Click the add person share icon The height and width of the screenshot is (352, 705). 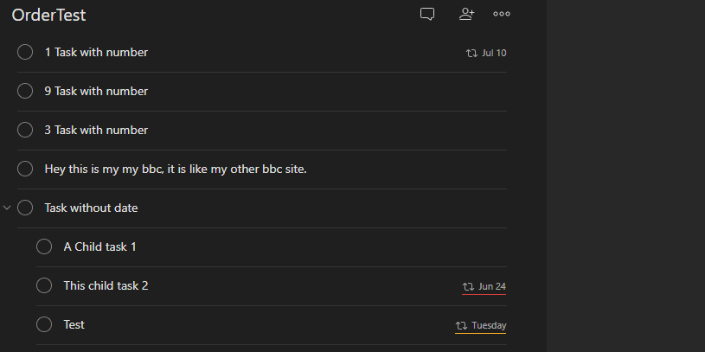click(x=467, y=14)
